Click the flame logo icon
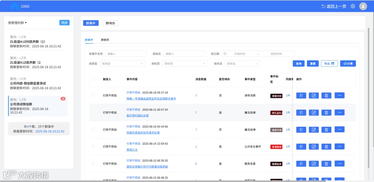 point(15,6)
